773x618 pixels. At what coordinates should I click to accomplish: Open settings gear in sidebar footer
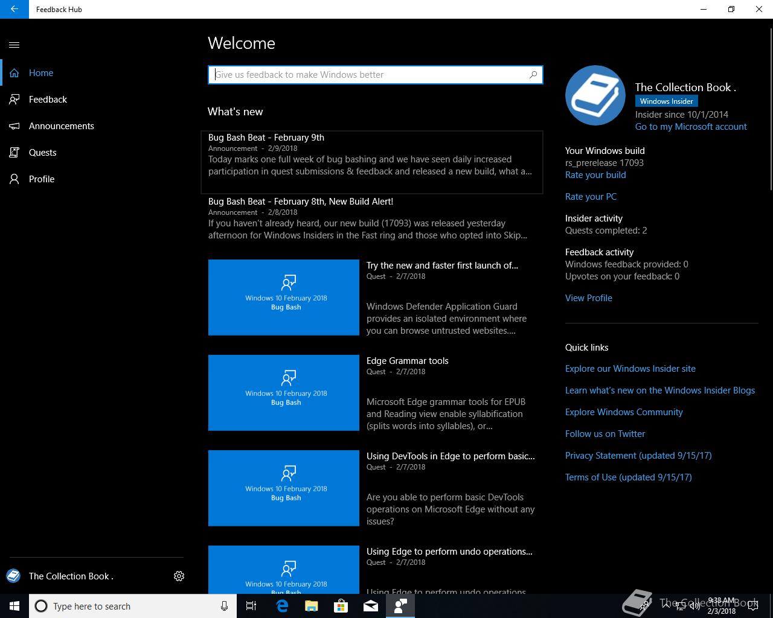point(179,576)
